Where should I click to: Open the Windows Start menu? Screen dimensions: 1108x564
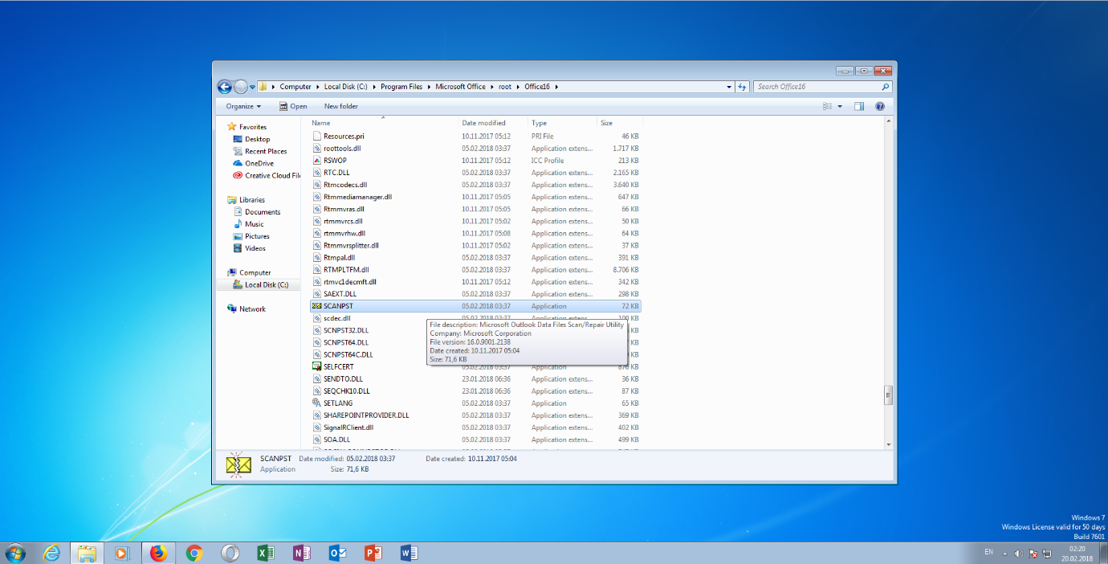point(14,553)
